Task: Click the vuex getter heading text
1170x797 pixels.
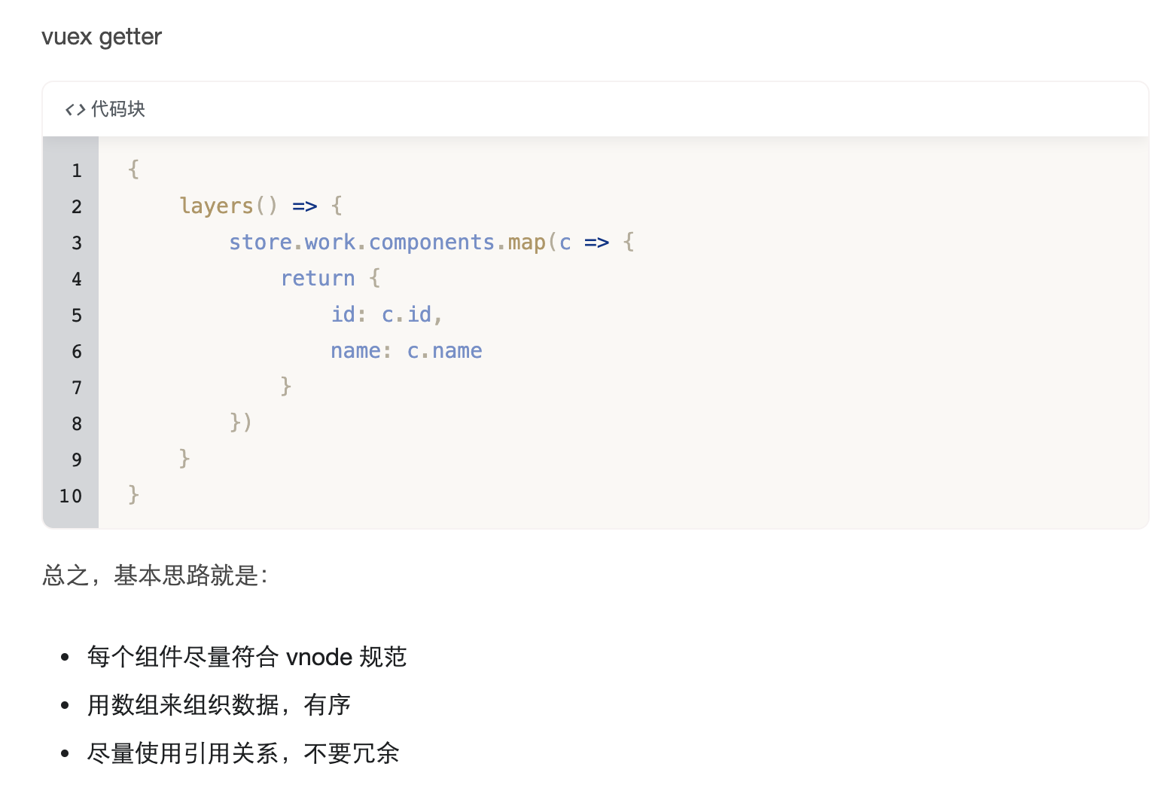Action: point(102,37)
